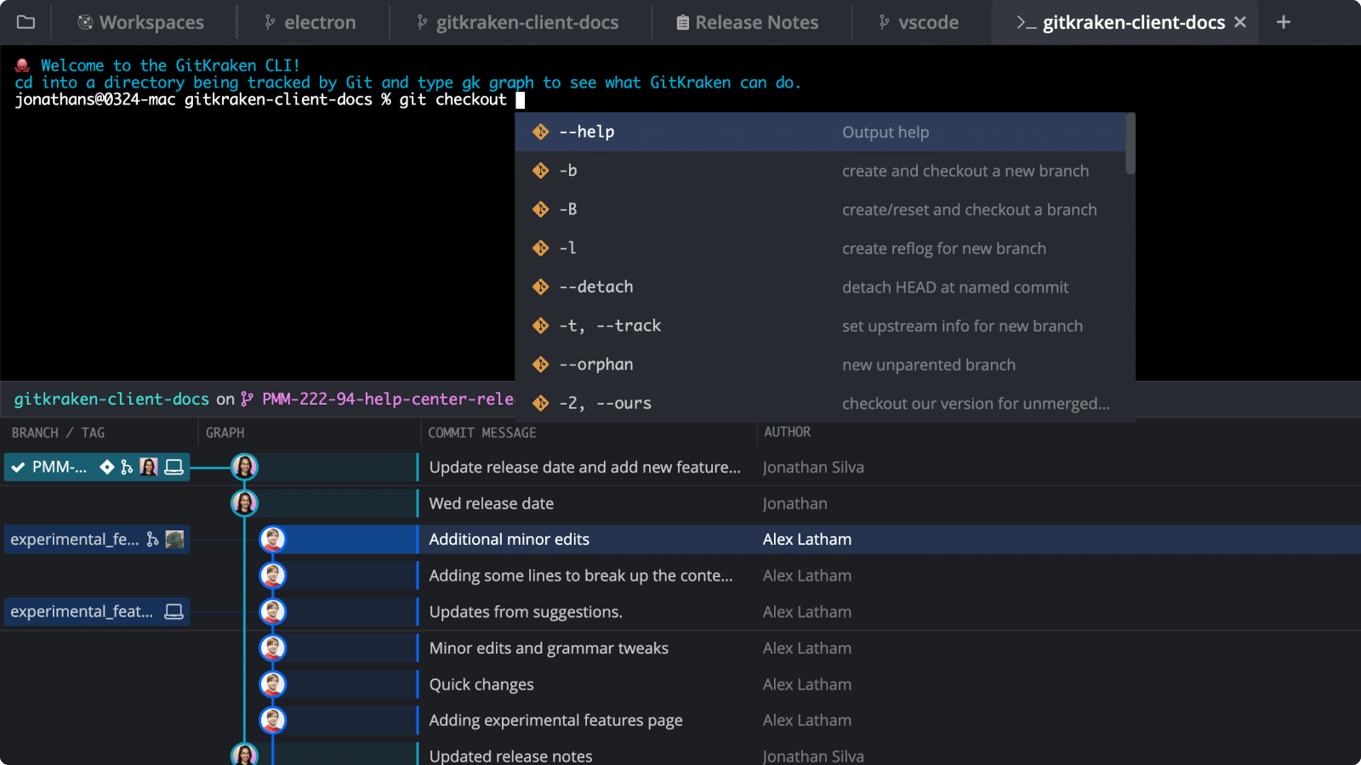Choose the --detach suggestion

[x=821, y=287]
